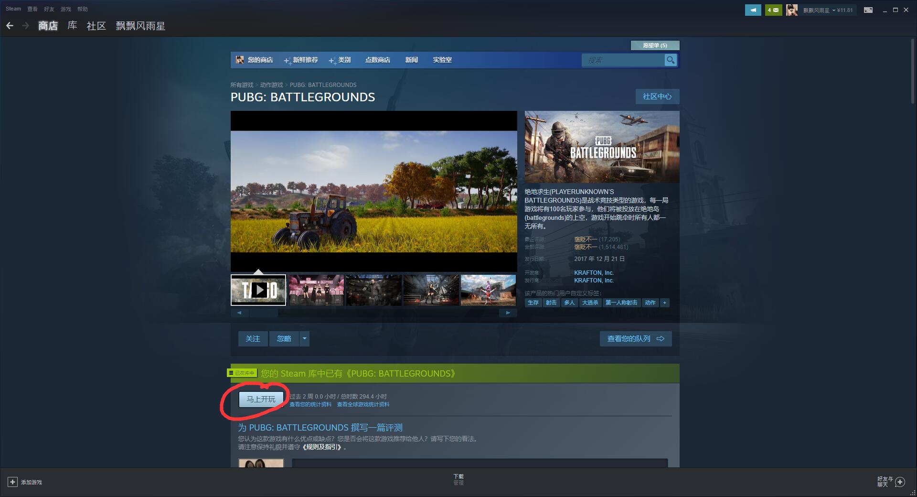The width and height of the screenshot is (917, 497).
Task: Click the store search magnifier icon
Action: coord(671,60)
